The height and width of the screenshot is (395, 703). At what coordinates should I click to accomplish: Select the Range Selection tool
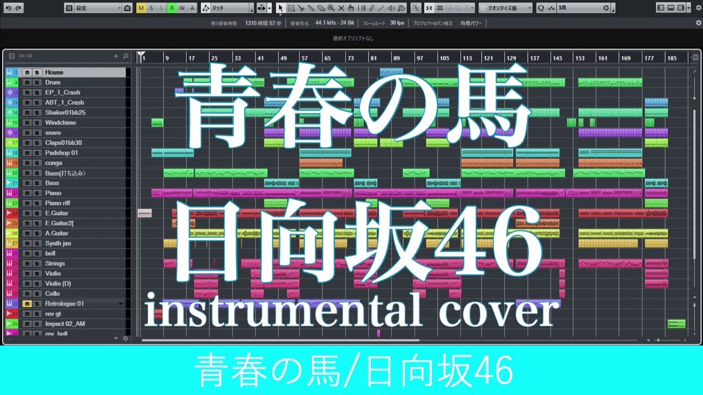[291, 8]
